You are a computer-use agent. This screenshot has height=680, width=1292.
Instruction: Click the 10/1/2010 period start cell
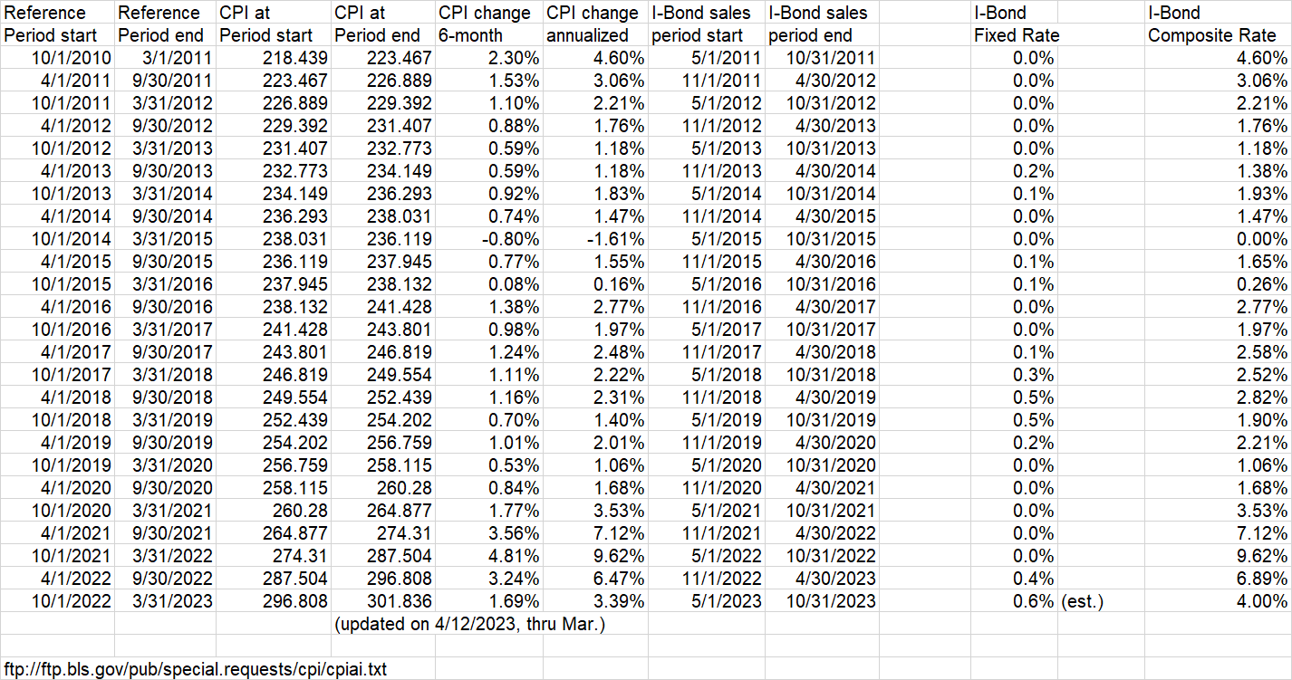(58, 58)
